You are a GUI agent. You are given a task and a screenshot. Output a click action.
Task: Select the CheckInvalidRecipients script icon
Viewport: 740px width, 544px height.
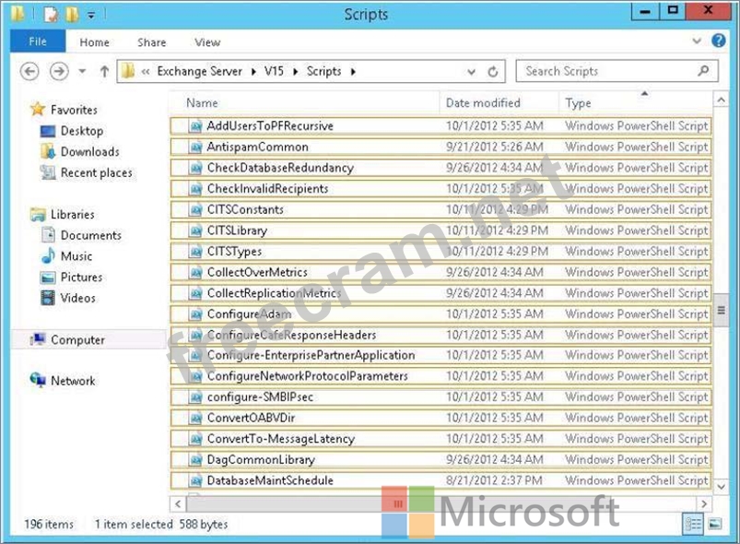tap(195, 189)
